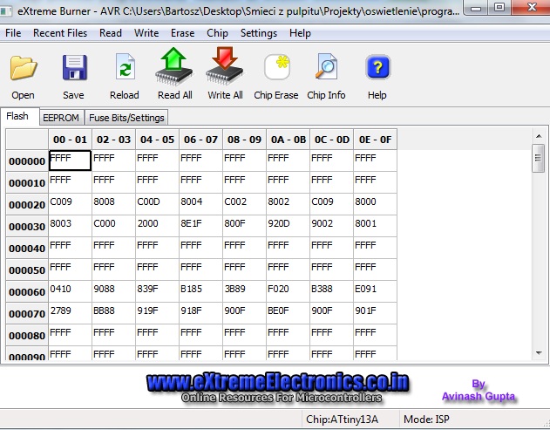550x430 pixels.
Task: Select row header 000040
Action: (27, 249)
